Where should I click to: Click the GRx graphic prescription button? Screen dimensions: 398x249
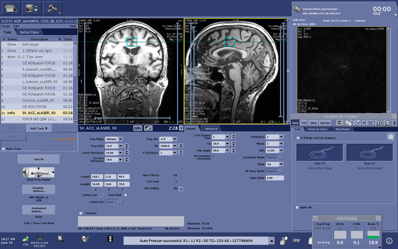click(138, 128)
